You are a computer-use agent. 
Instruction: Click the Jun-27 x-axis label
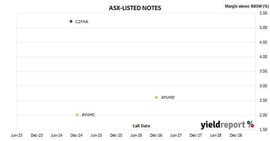176,135
